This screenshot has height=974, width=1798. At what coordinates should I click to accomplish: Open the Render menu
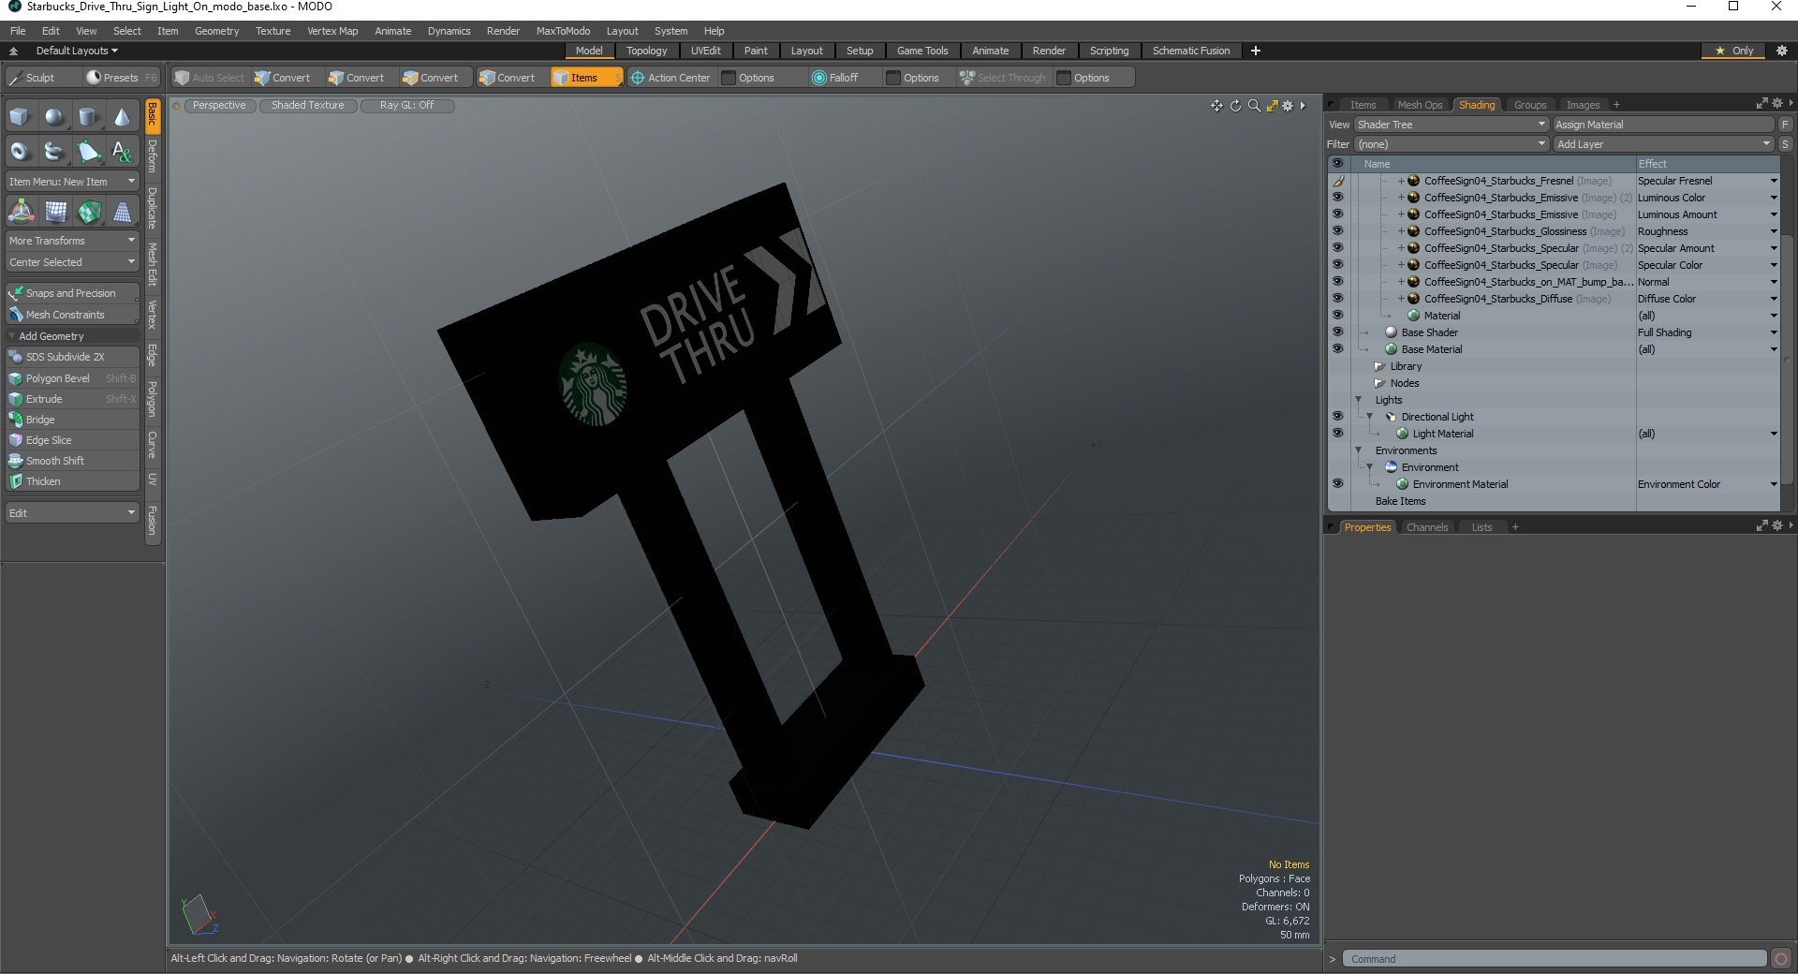[503, 31]
